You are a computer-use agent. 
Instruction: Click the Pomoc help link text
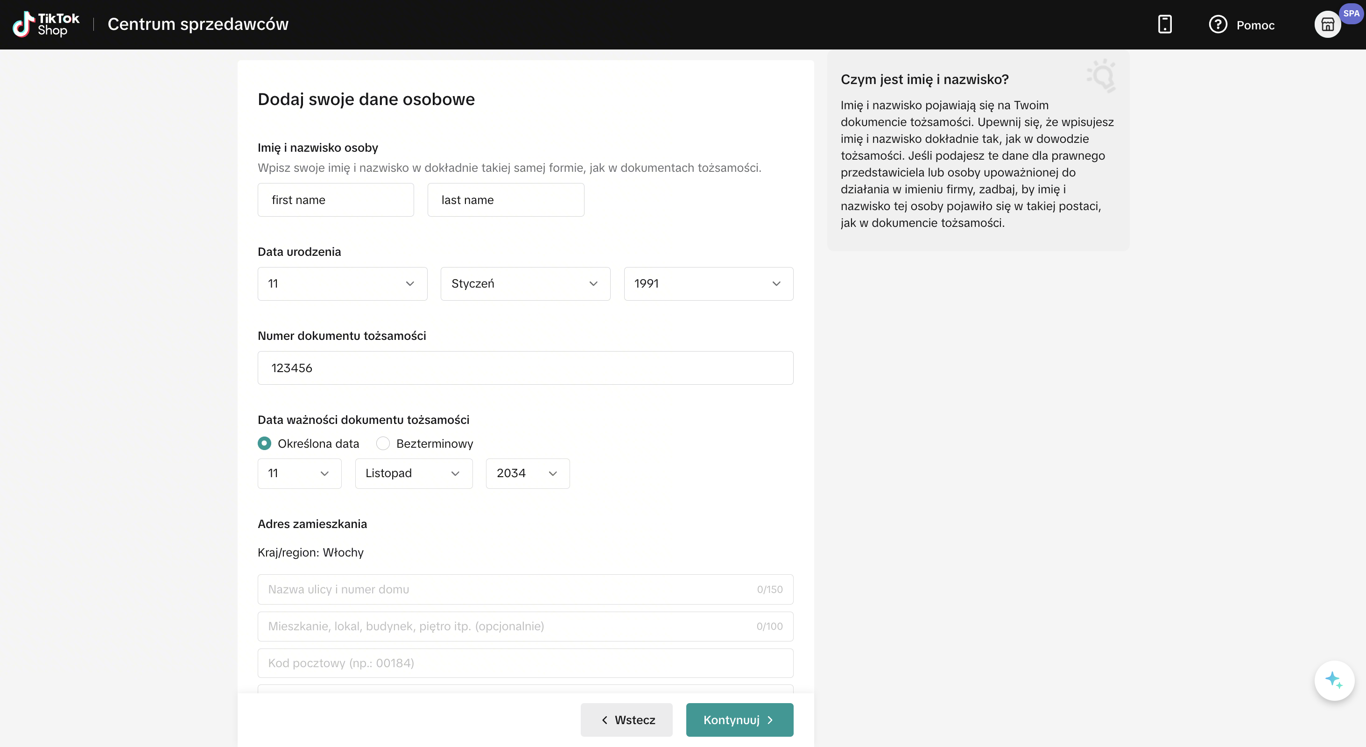(1255, 25)
